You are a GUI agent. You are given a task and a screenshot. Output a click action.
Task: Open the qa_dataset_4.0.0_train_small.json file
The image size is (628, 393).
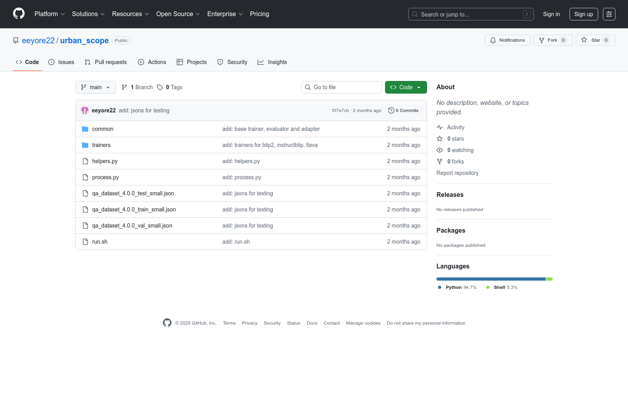(x=134, y=209)
